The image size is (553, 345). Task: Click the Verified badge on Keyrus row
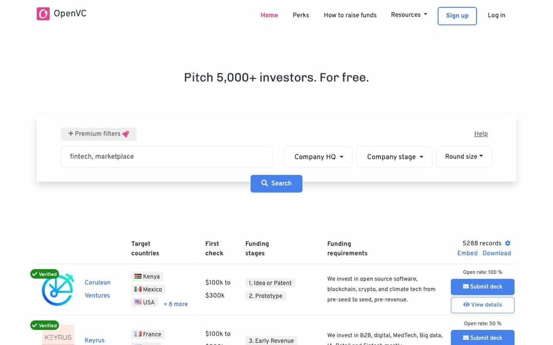(44, 325)
